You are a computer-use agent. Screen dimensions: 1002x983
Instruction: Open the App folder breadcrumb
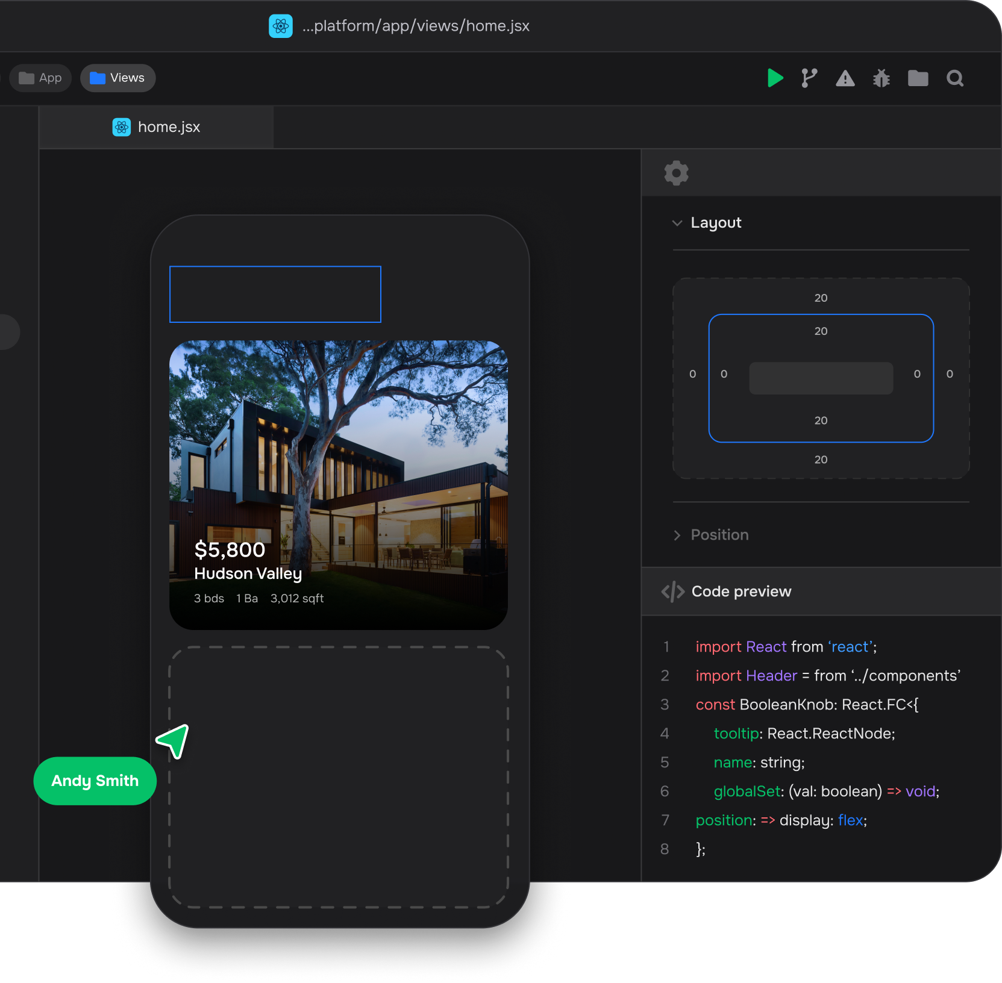pos(40,78)
